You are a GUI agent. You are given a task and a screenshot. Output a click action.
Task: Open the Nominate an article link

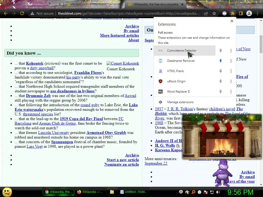(x=121, y=164)
